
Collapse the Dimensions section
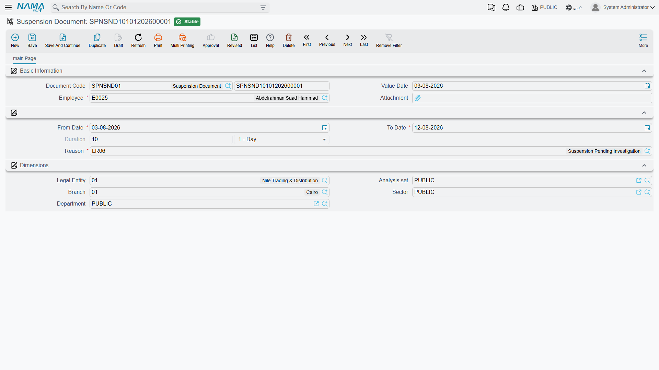644,165
